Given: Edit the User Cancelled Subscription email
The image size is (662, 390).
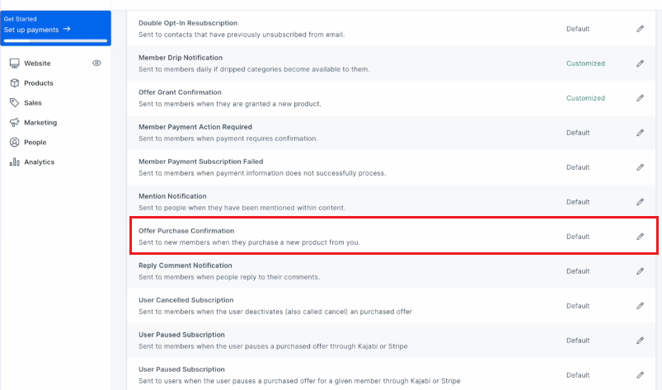Looking at the screenshot, I should pos(640,306).
